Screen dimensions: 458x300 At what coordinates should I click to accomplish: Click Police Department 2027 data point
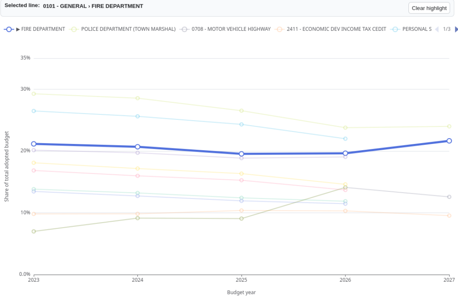[x=449, y=126]
